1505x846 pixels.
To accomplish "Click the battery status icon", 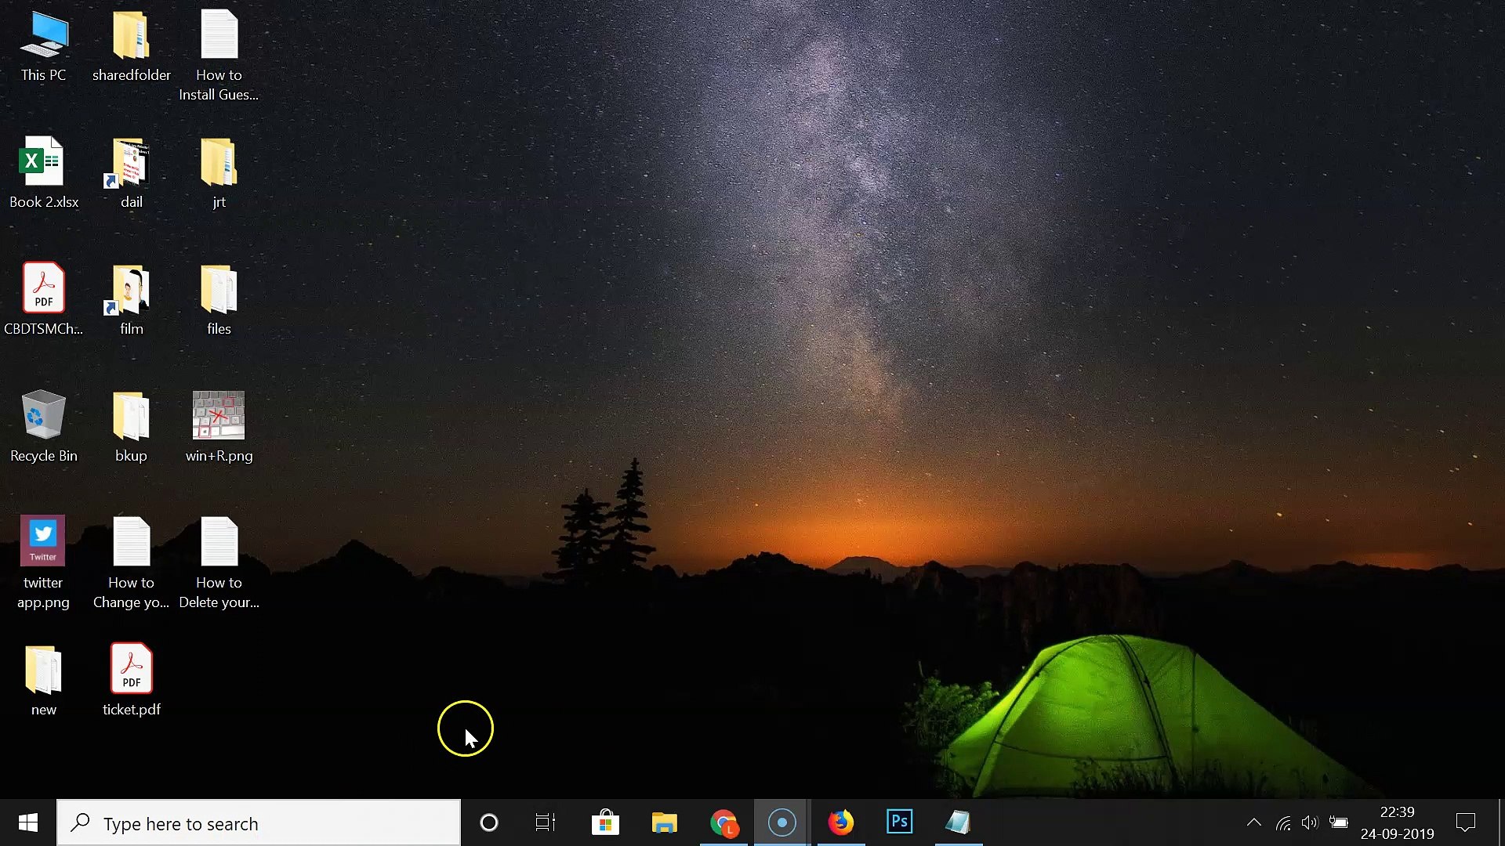I will coord(1339,822).
